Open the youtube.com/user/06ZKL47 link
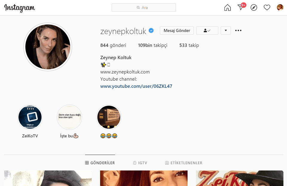Image resolution: width=287 pixels, height=186 pixels. [136, 86]
